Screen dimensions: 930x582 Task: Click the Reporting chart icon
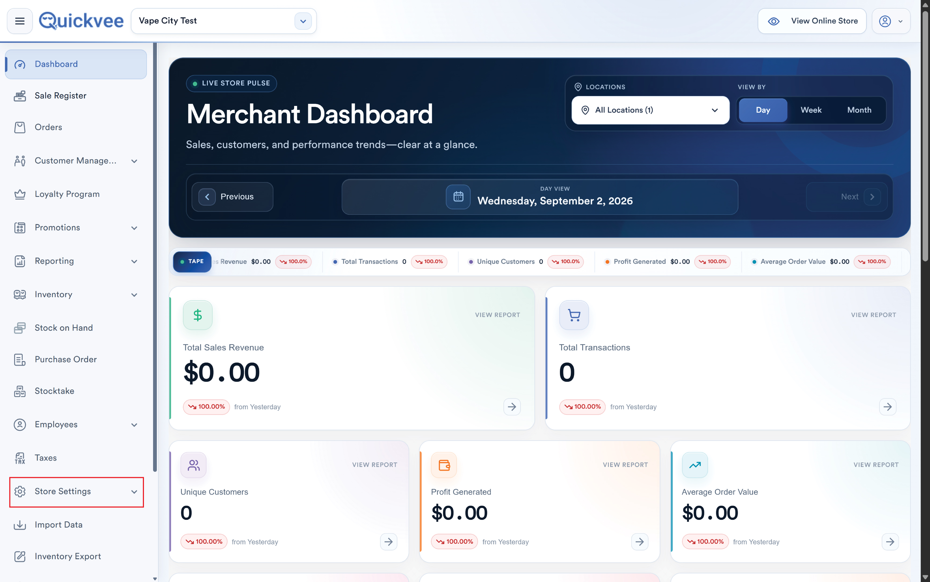pos(20,261)
